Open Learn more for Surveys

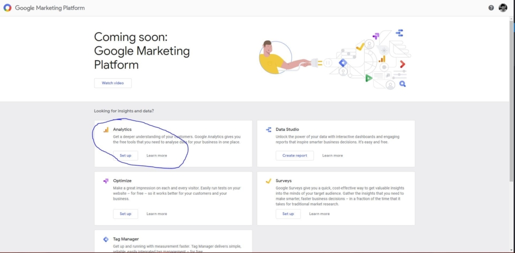pyautogui.click(x=319, y=214)
